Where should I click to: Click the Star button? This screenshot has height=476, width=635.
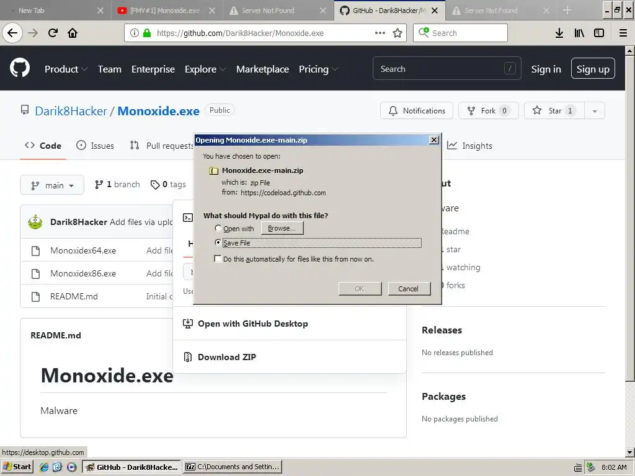554,111
